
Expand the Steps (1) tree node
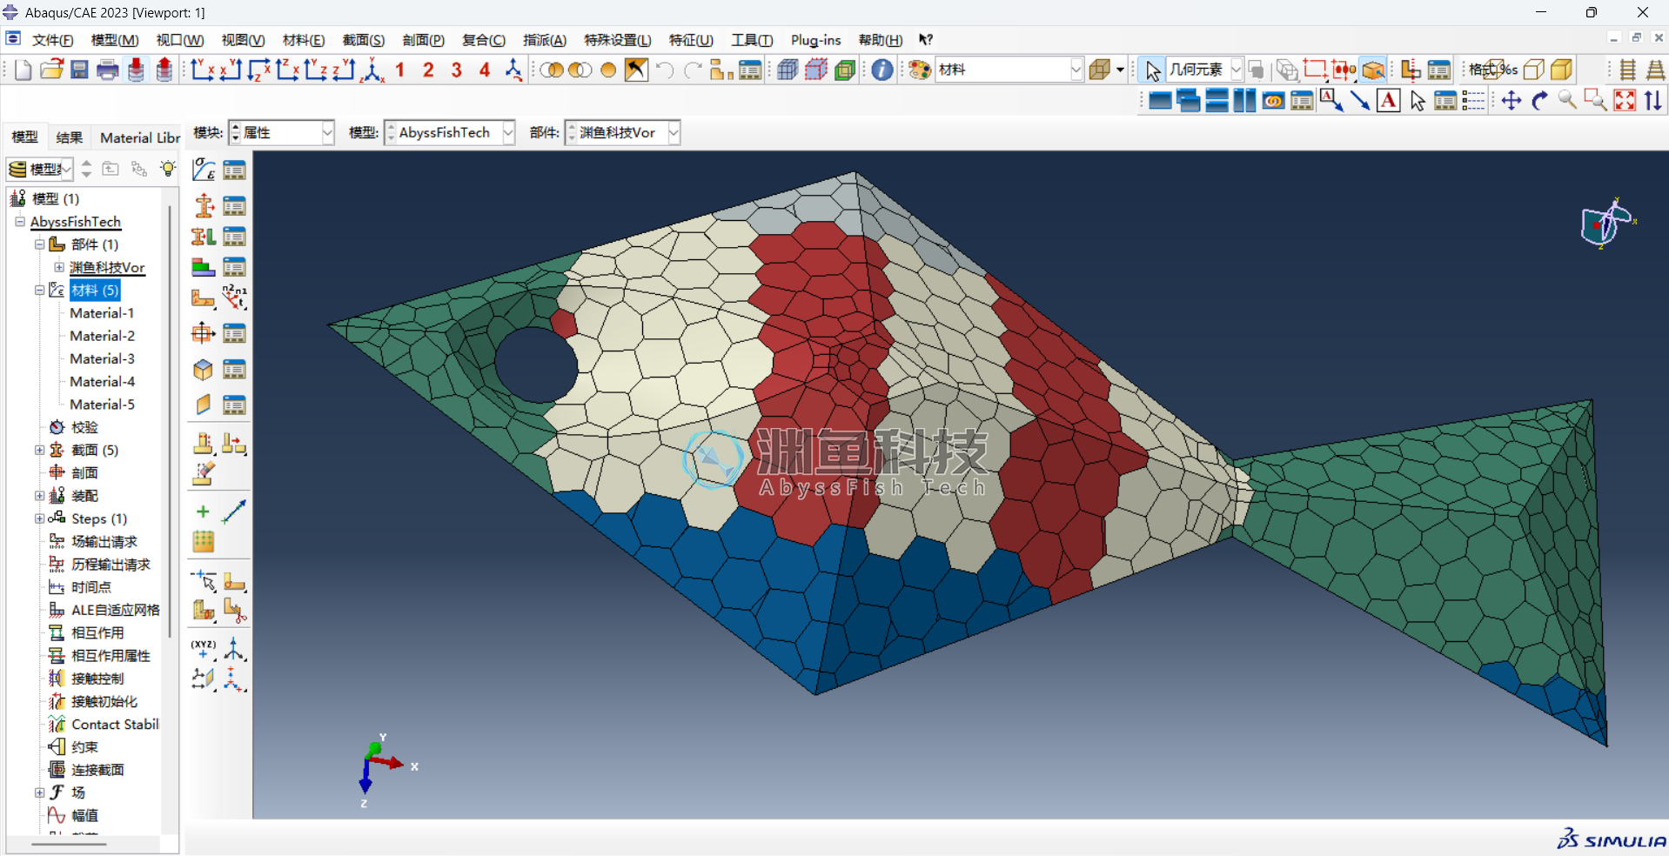[39, 518]
